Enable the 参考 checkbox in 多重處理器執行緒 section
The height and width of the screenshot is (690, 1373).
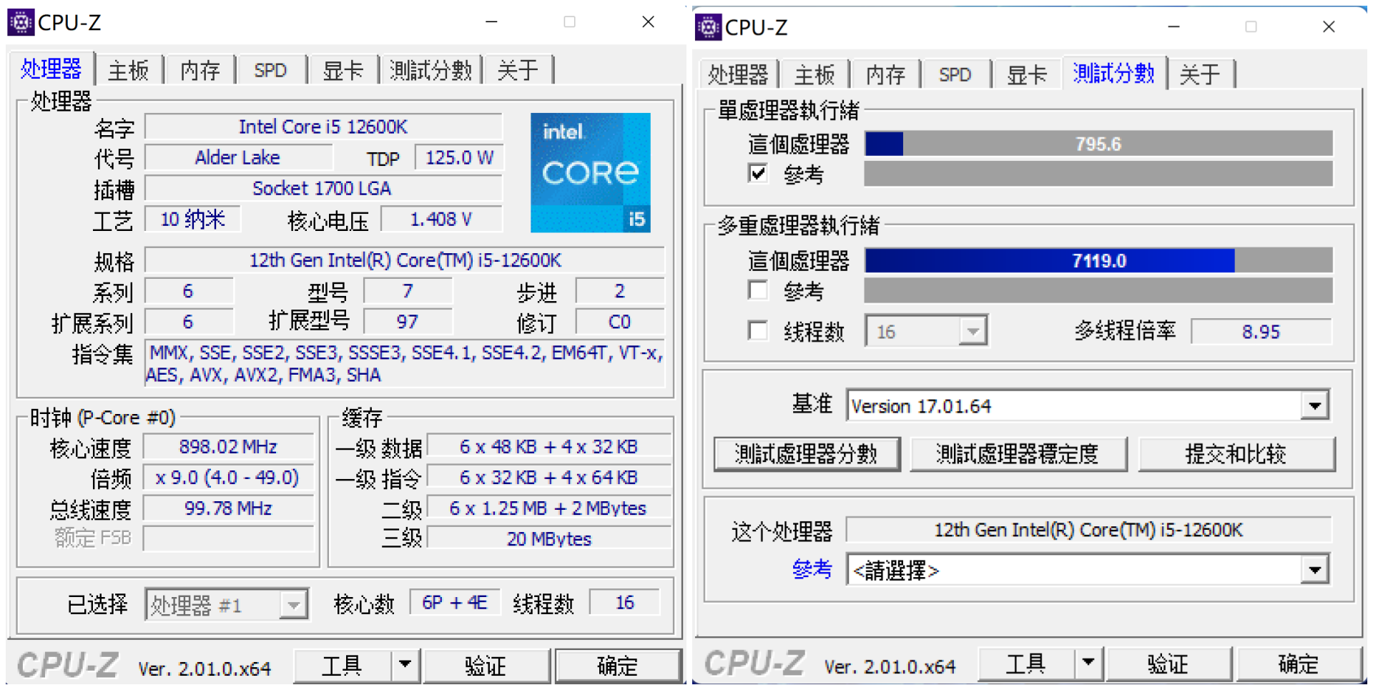point(758,290)
